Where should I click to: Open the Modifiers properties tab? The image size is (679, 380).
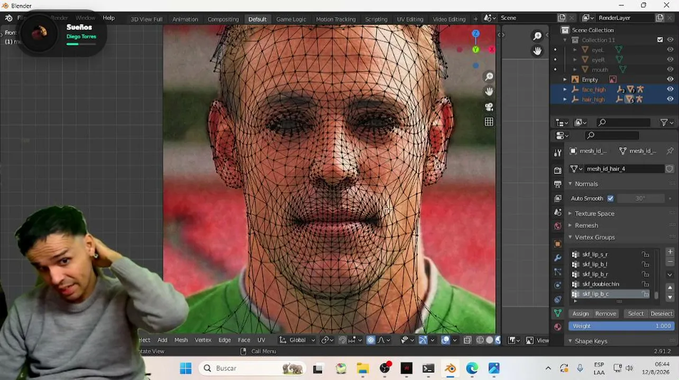557,258
